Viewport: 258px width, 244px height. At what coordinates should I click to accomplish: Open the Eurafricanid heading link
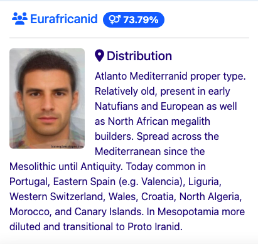pyautogui.click(x=64, y=19)
